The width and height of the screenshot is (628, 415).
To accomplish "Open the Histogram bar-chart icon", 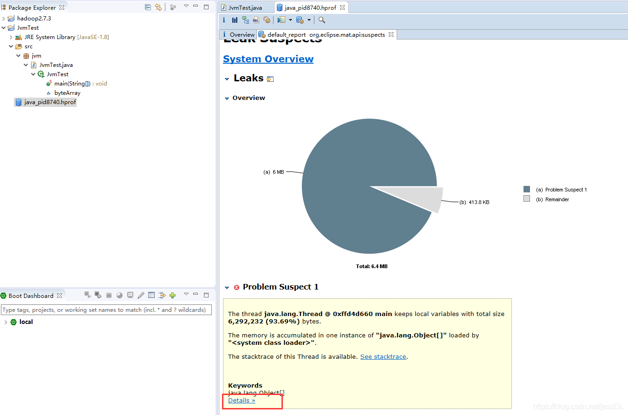I will 235,20.
